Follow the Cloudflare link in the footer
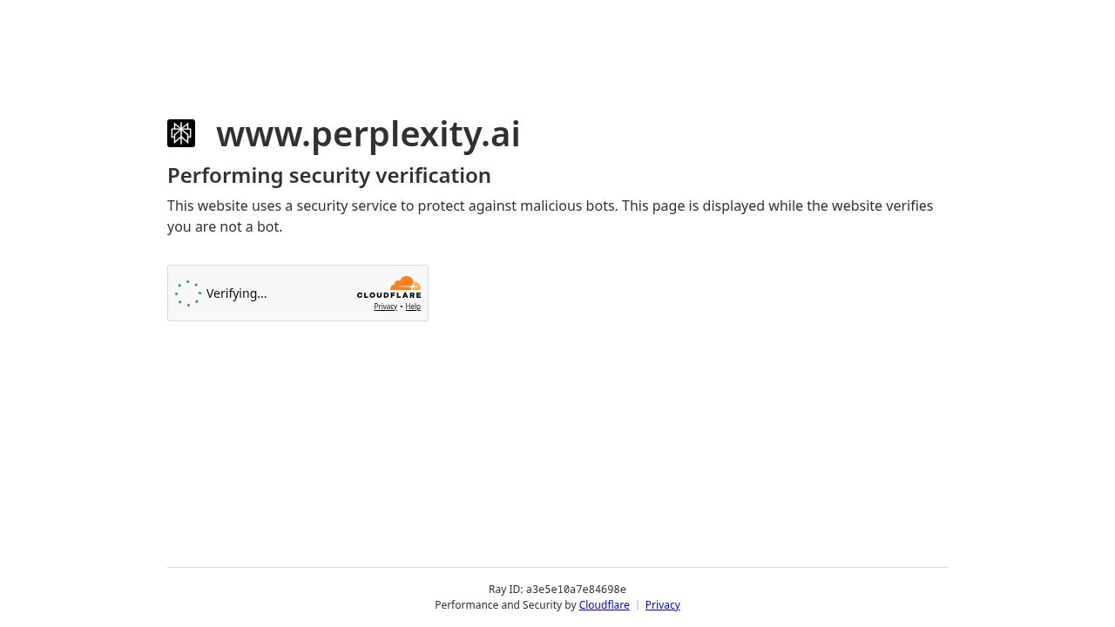1115x627 pixels. pos(604,605)
